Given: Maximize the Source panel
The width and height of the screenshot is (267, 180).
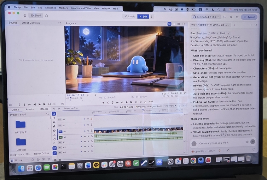Looking at the screenshot, I should (x=60, y=23).
